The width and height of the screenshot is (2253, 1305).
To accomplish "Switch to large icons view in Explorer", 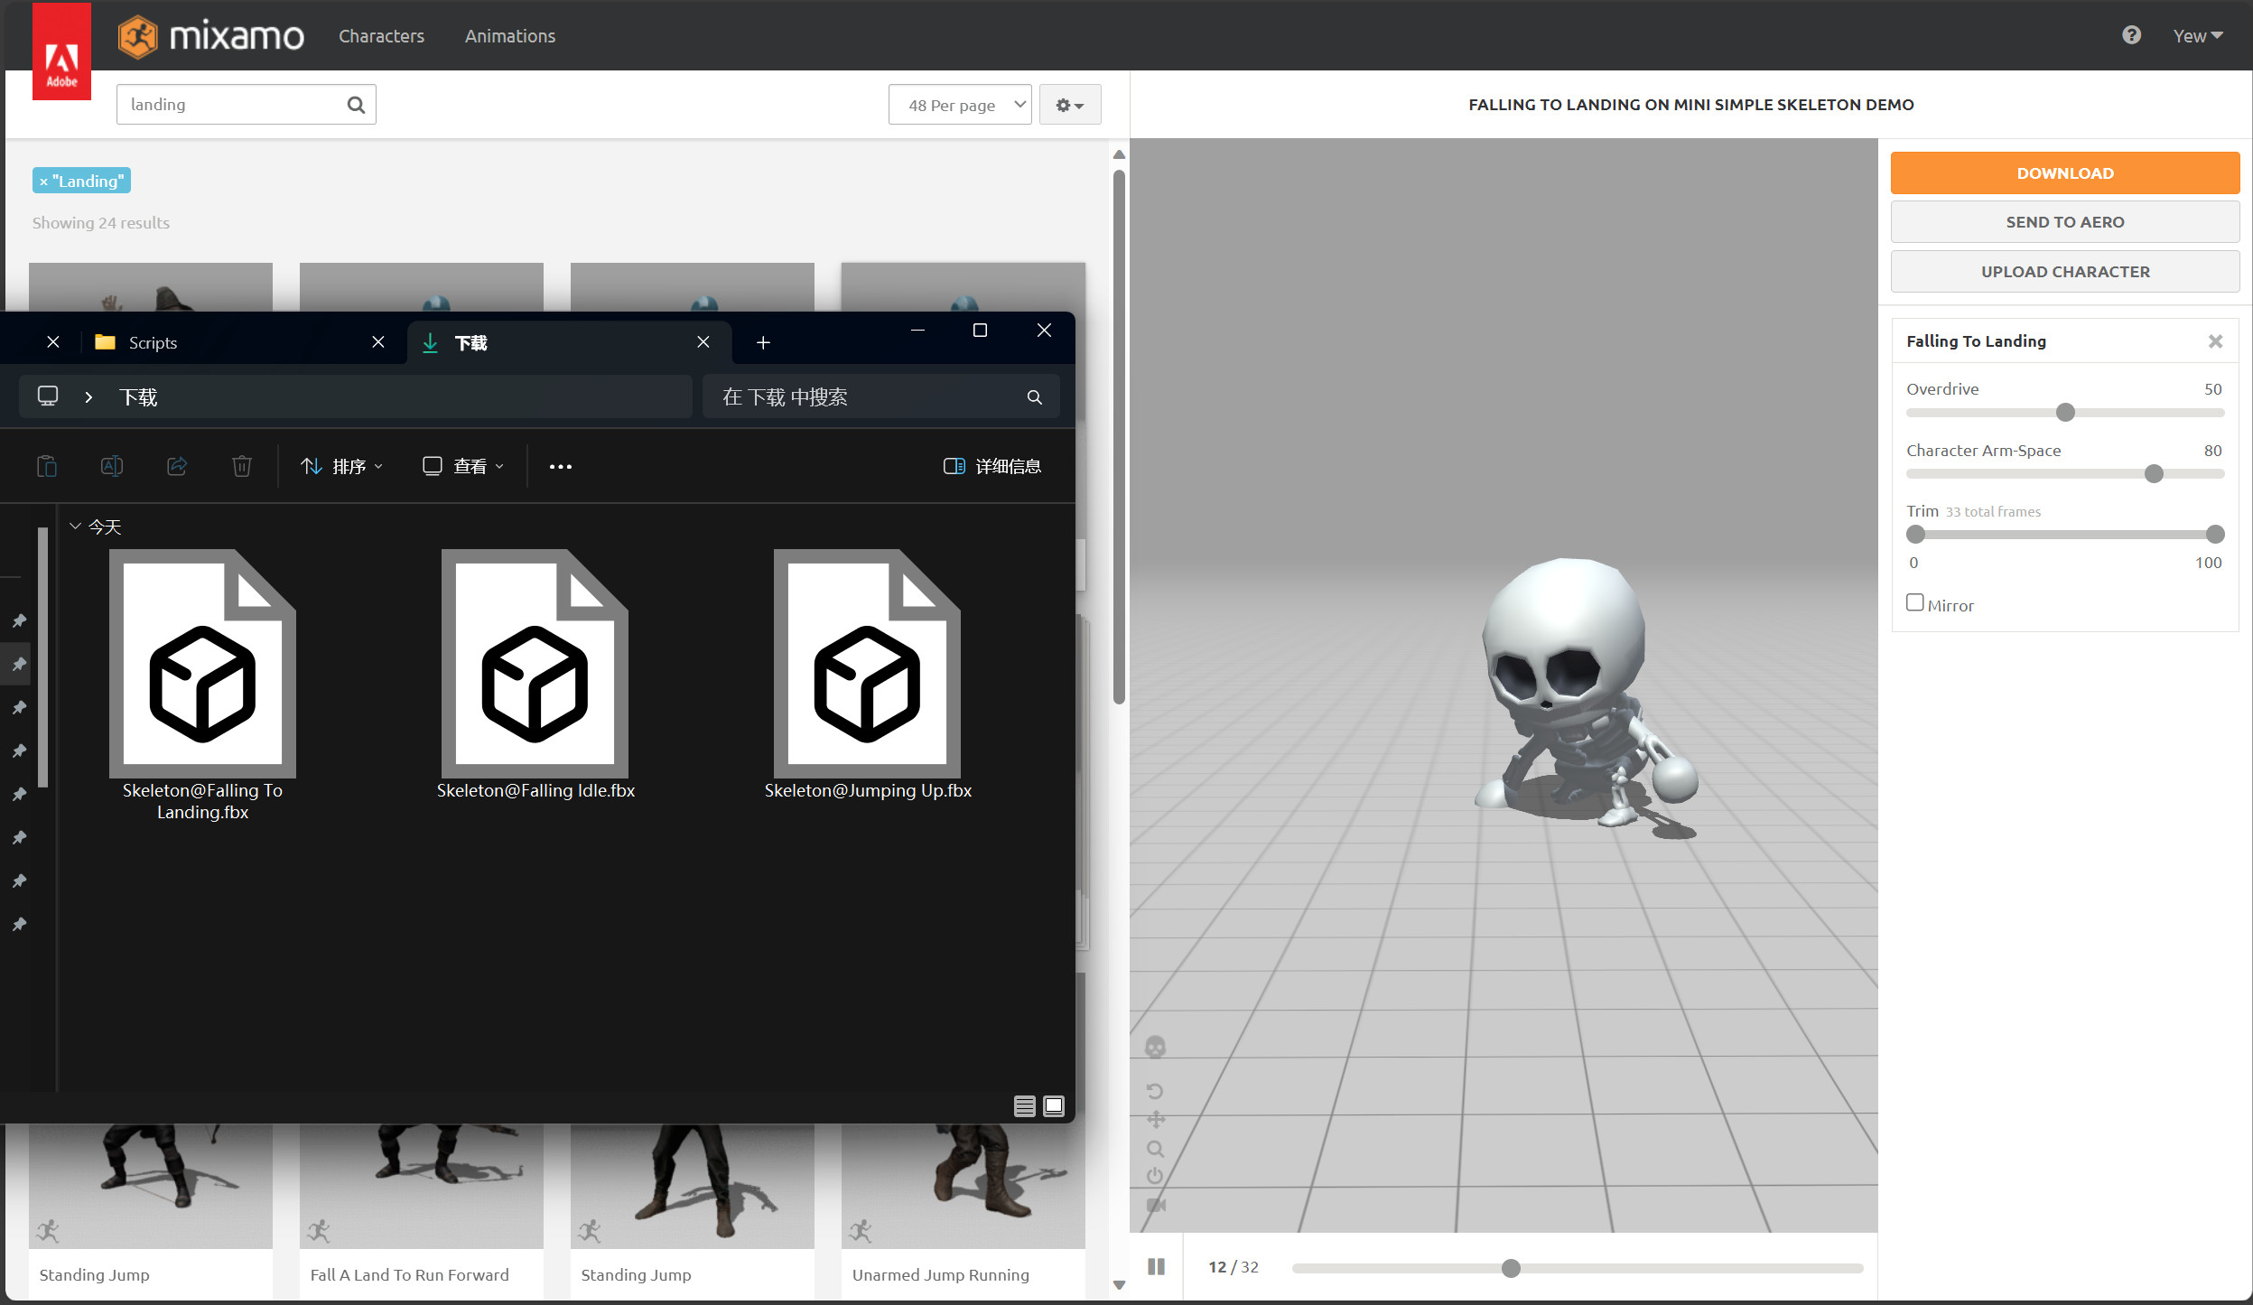I will click(1054, 1106).
